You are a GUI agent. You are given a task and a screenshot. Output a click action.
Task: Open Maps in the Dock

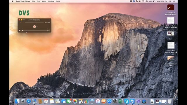pyautogui.click(x=58, y=101)
